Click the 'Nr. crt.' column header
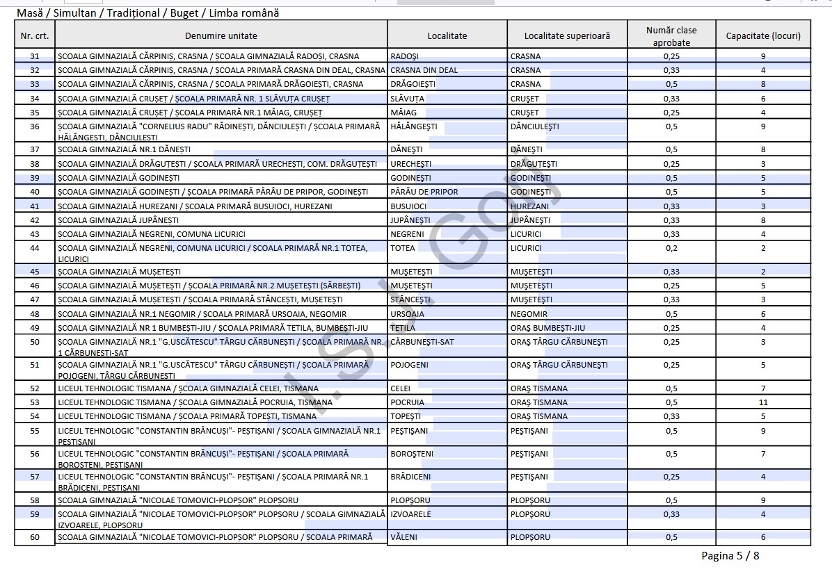This screenshot has height=574, width=832. coord(35,35)
